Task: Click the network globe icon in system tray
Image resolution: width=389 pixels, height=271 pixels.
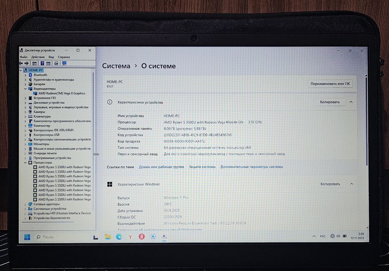Action: click(x=333, y=236)
